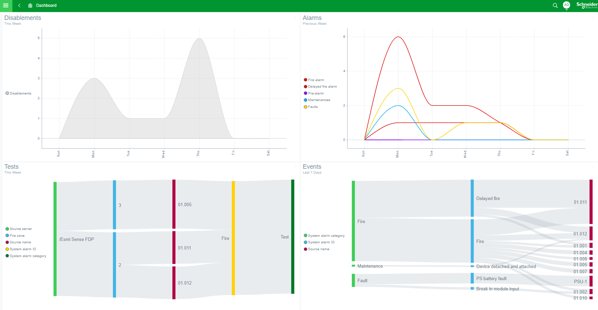Click the Tests panel title
Image resolution: width=598 pixels, height=310 pixels.
(11, 167)
